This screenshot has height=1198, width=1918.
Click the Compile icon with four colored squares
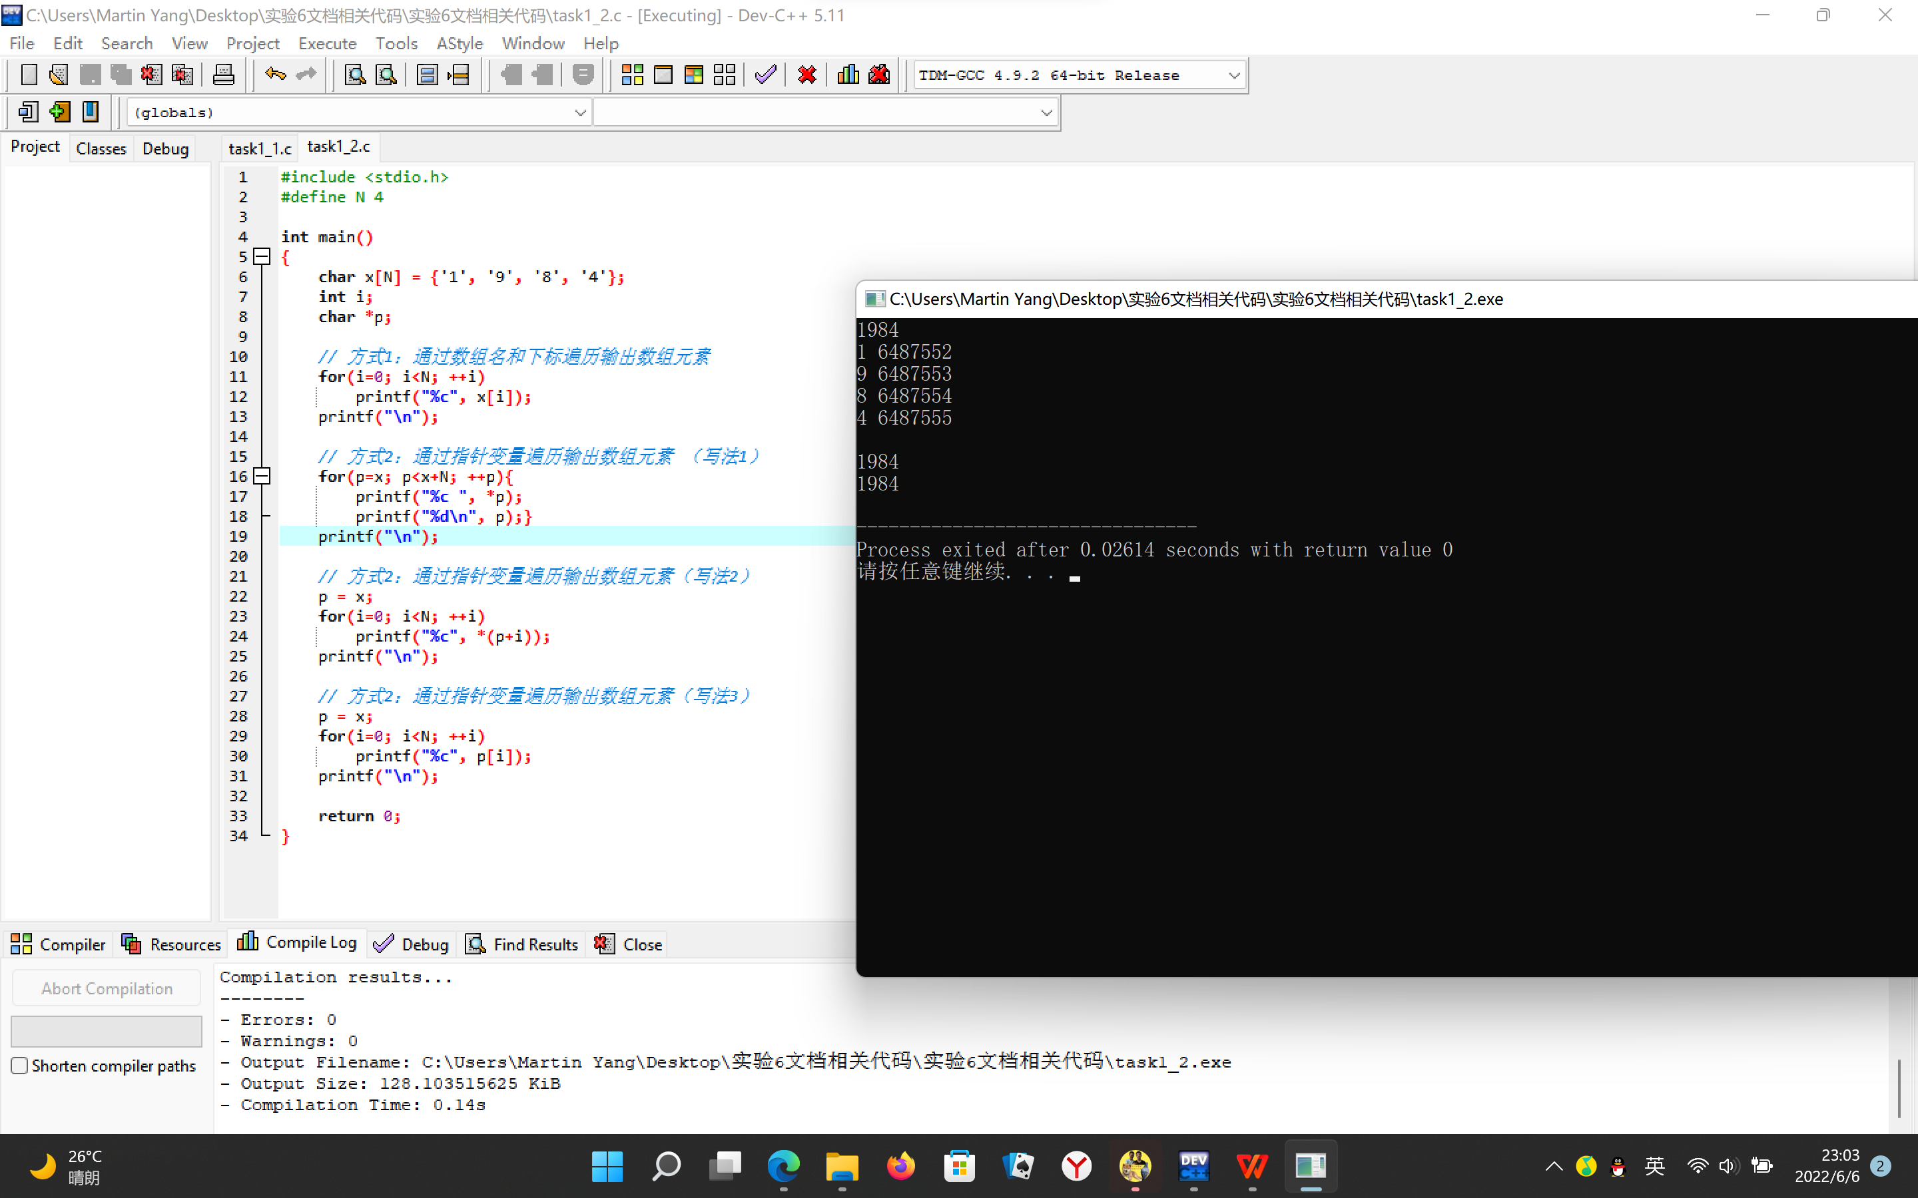coord(631,75)
